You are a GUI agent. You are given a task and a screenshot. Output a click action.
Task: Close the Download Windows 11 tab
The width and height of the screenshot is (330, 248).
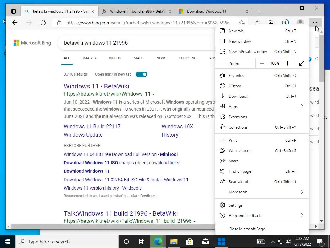[247, 11]
